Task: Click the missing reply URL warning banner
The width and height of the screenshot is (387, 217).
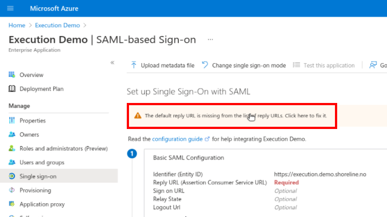Action: 232,116
